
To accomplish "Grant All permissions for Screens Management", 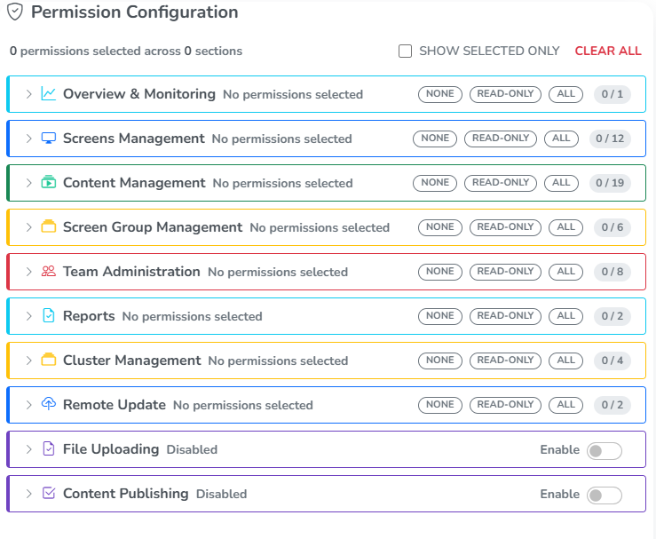I will pyautogui.click(x=561, y=139).
